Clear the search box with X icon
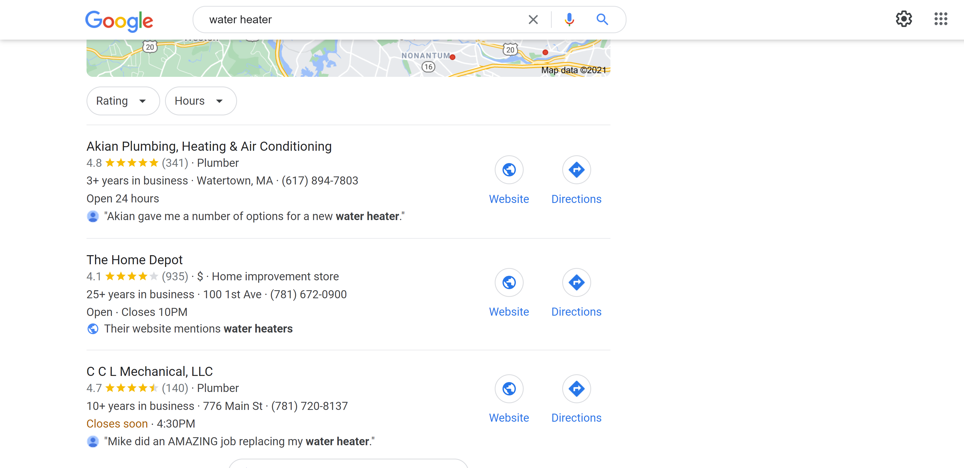The width and height of the screenshot is (964, 468). pos(533,20)
